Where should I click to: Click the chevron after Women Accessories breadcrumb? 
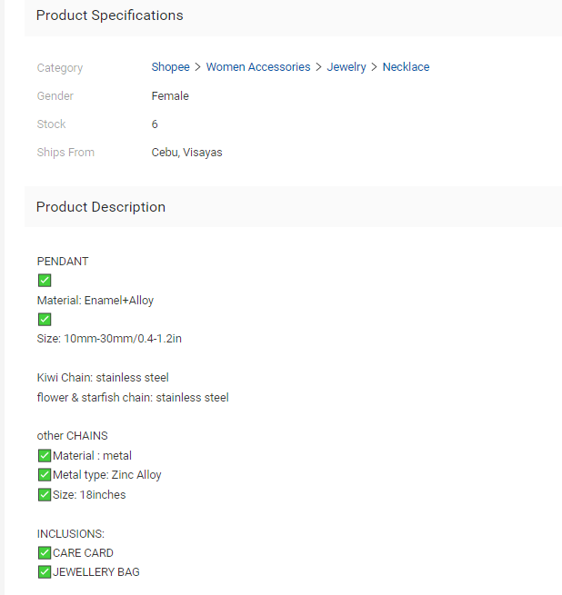[319, 67]
